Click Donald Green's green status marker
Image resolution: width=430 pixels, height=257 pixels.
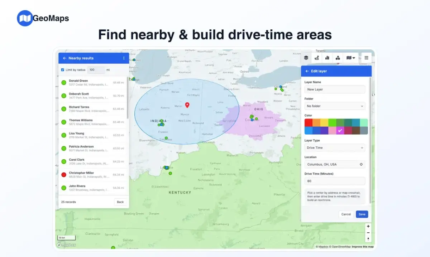tap(64, 83)
